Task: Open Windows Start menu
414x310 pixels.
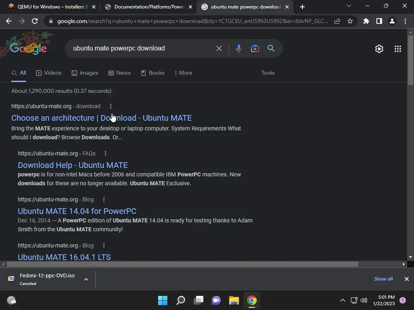Action: tap(163, 300)
